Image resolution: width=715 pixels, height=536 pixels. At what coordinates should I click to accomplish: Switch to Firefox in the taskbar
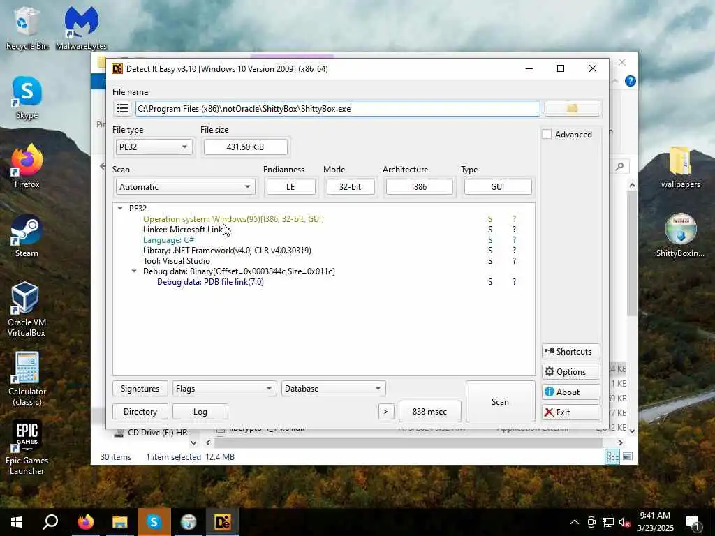[85, 522]
